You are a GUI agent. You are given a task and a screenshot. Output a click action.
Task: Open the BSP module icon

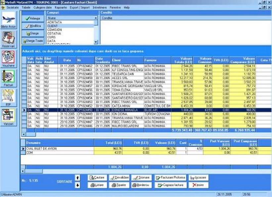click(x=8, y=98)
